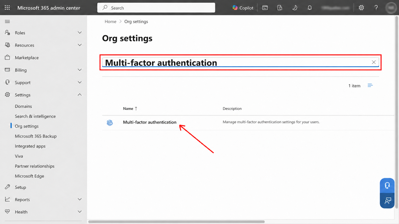Click the Setup wrench icon

7,187
